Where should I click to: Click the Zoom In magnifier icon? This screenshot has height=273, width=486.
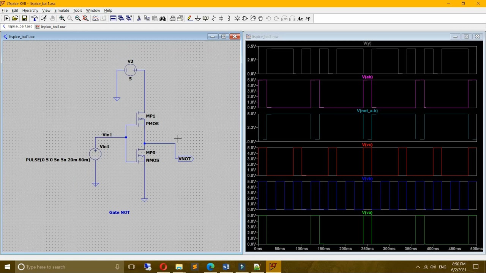coord(62,19)
